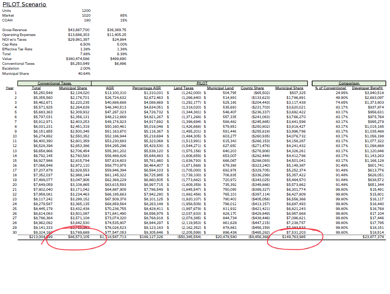
Task: Select the Land Taxes column header
Action: (x=184, y=88)
